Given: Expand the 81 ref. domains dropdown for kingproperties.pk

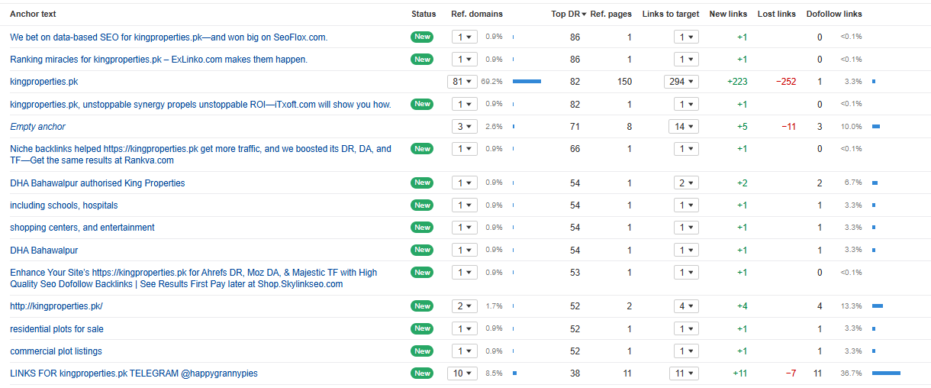Looking at the screenshot, I should tap(462, 82).
